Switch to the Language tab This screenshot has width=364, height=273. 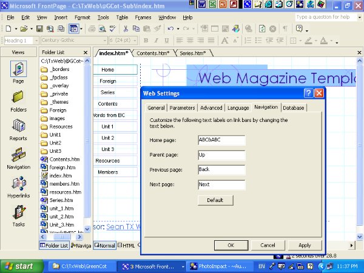click(x=238, y=108)
